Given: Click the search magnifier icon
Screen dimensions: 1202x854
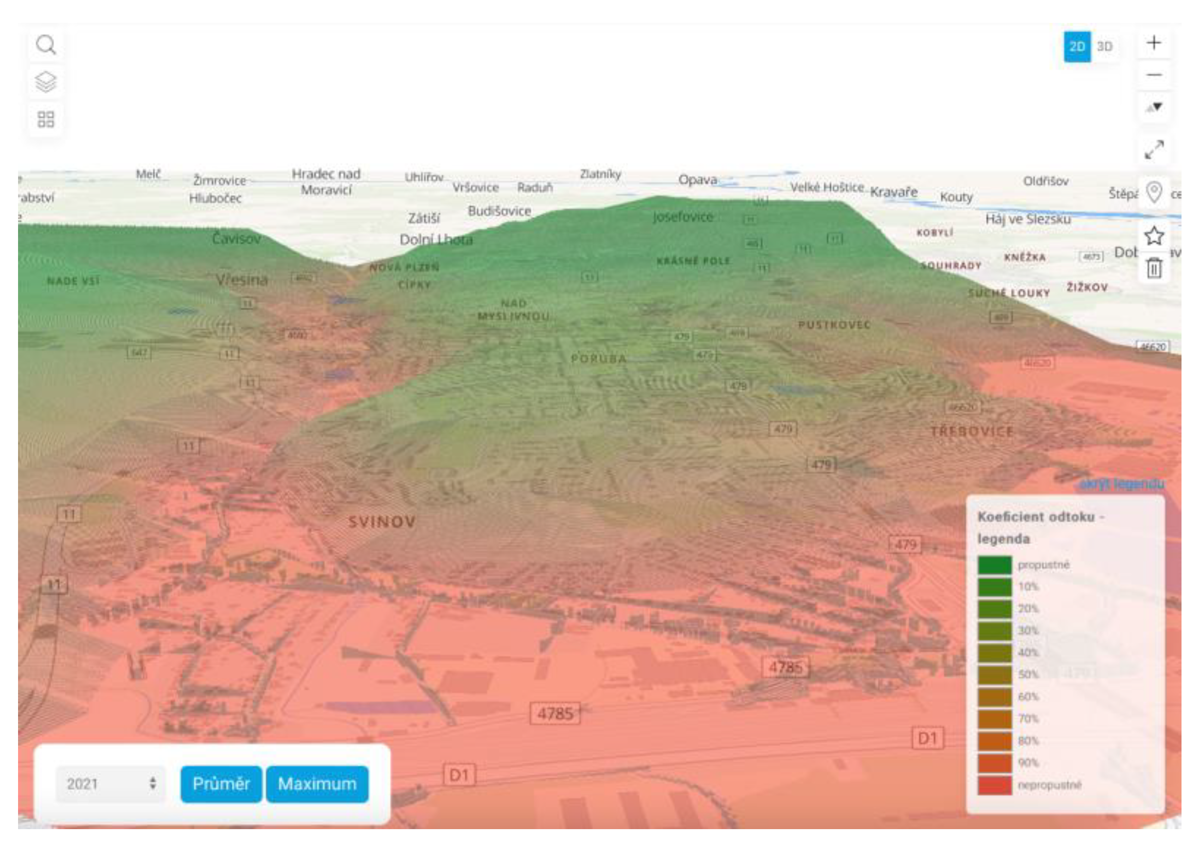Looking at the screenshot, I should coord(46,45).
